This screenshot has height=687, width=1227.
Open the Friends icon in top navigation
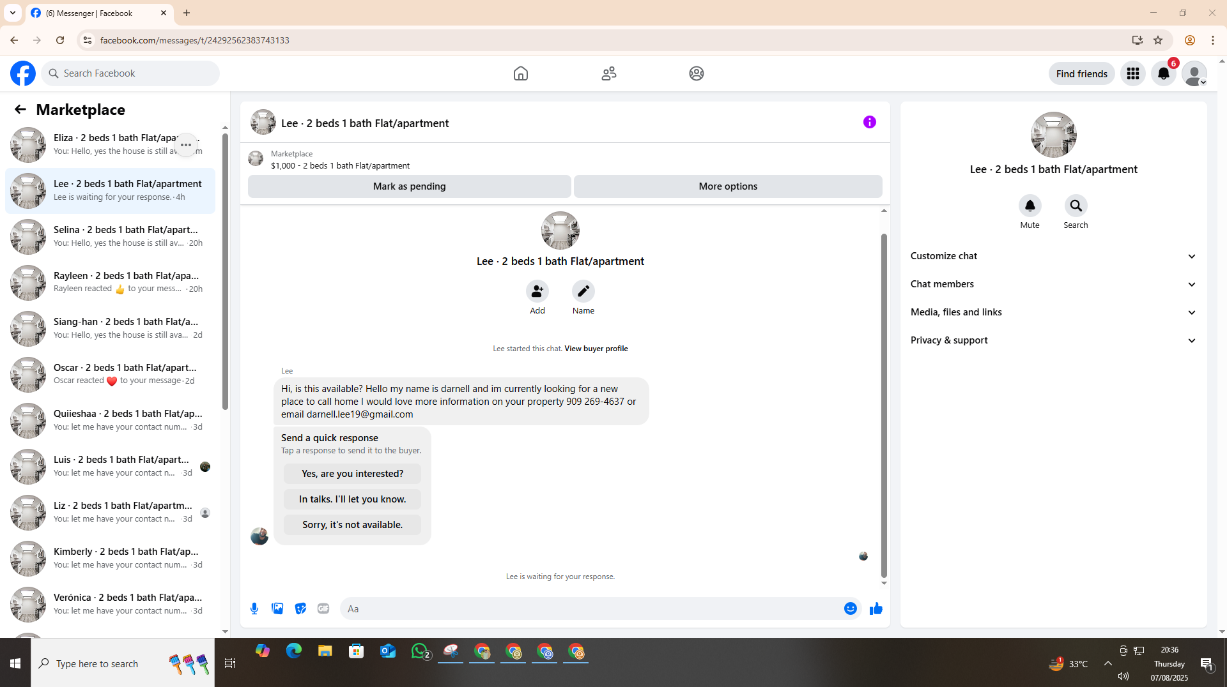coord(609,73)
